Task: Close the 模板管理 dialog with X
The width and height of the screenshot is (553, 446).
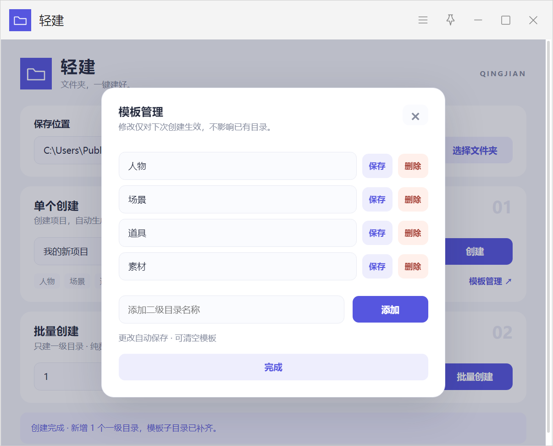Action: 415,116
